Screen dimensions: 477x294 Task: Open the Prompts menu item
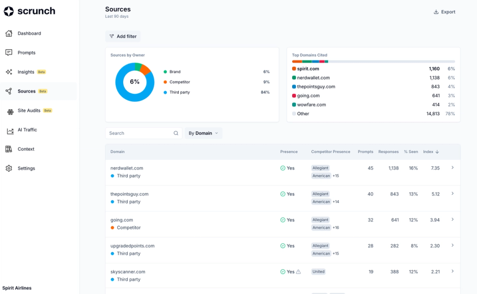(x=26, y=53)
